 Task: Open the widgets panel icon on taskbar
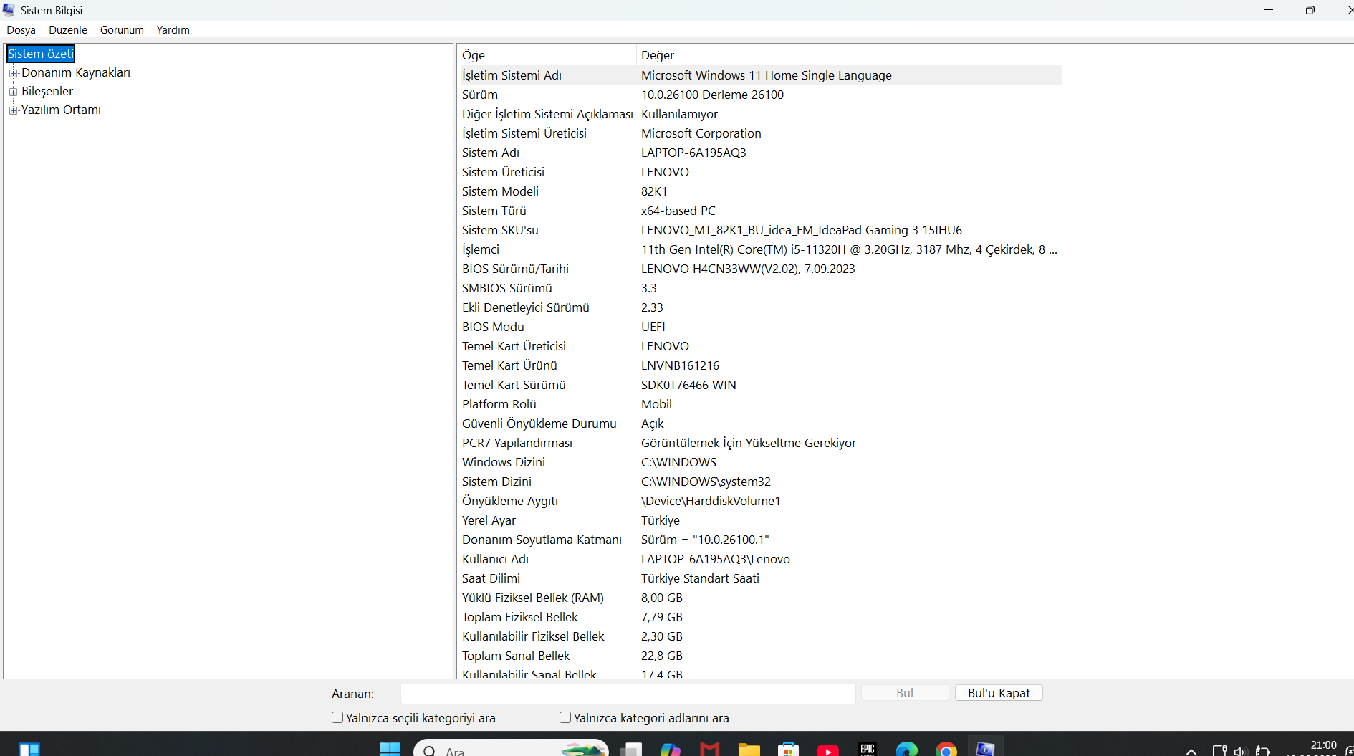pyautogui.click(x=29, y=750)
